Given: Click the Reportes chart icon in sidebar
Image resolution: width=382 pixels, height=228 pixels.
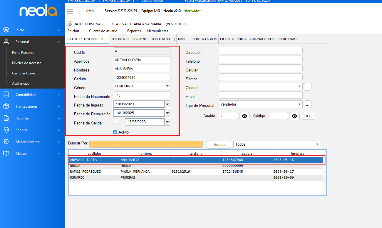Looking at the screenshot, I should 6,118.
